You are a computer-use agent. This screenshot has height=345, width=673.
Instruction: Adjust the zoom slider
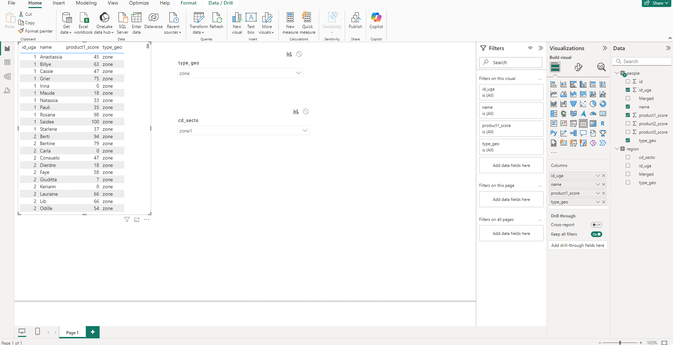620,343
